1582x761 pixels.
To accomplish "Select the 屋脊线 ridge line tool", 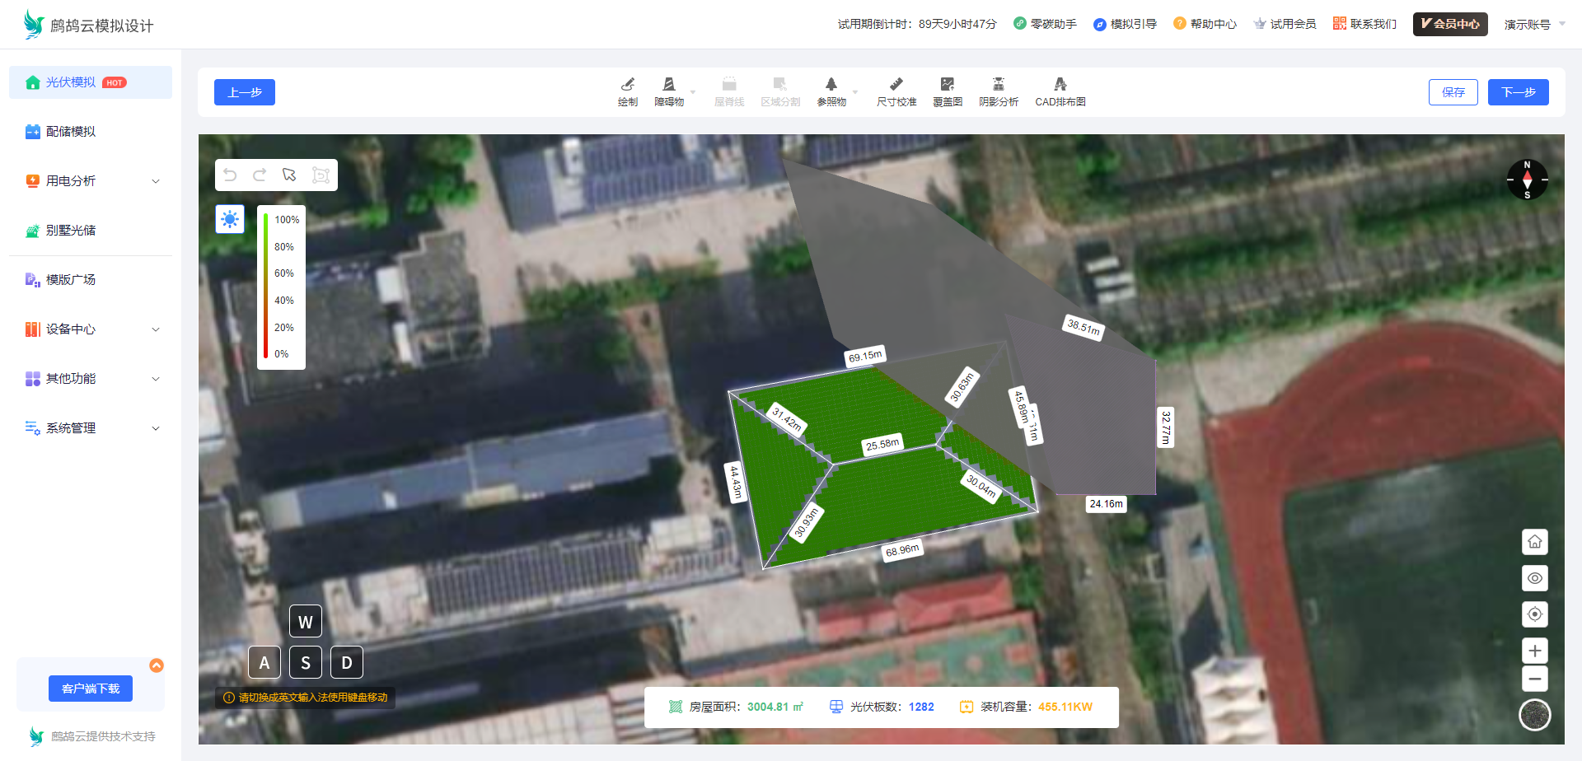I will (x=729, y=91).
